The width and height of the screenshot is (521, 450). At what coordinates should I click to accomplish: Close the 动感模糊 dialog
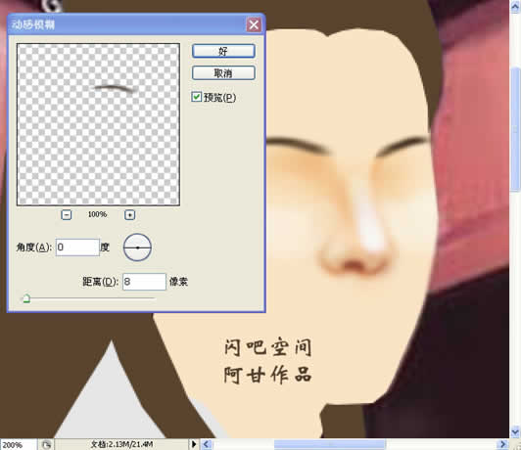(x=254, y=24)
